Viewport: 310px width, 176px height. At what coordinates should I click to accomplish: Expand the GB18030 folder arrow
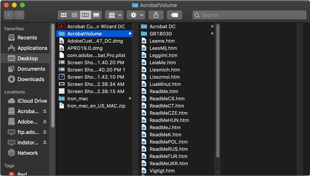pos(212,33)
